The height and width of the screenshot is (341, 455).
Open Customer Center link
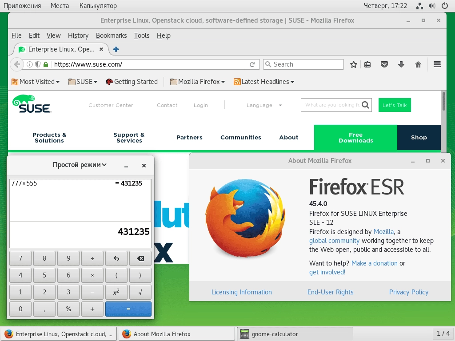coord(111,105)
